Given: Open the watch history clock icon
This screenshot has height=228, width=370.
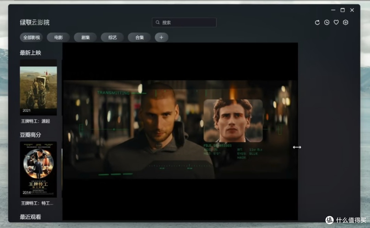Looking at the screenshot, I should pos(326,22).
